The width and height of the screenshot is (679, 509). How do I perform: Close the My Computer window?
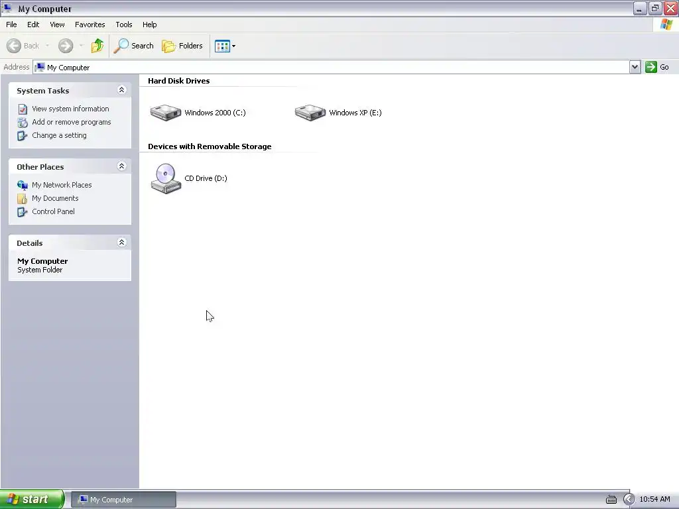pos(671,8)
